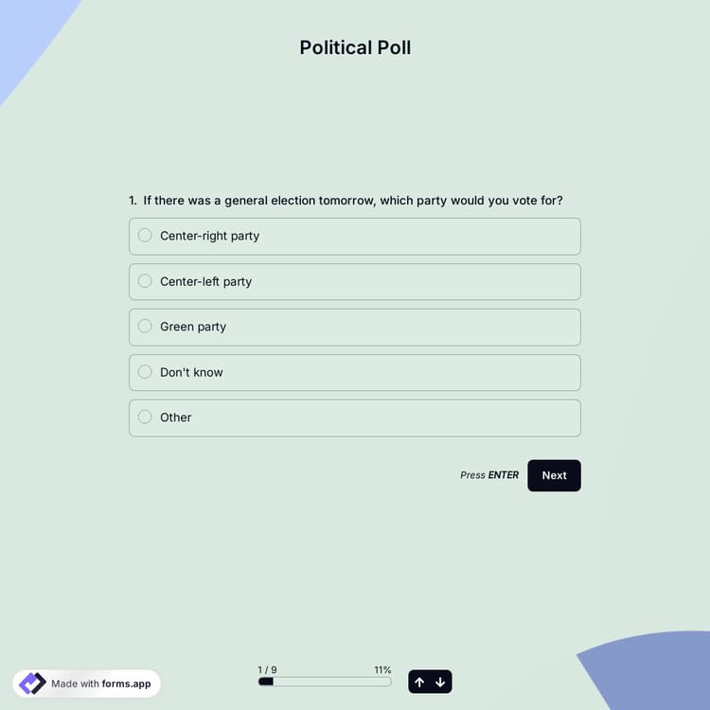
Task: Click the general election question text
Action: pos(352,201)
